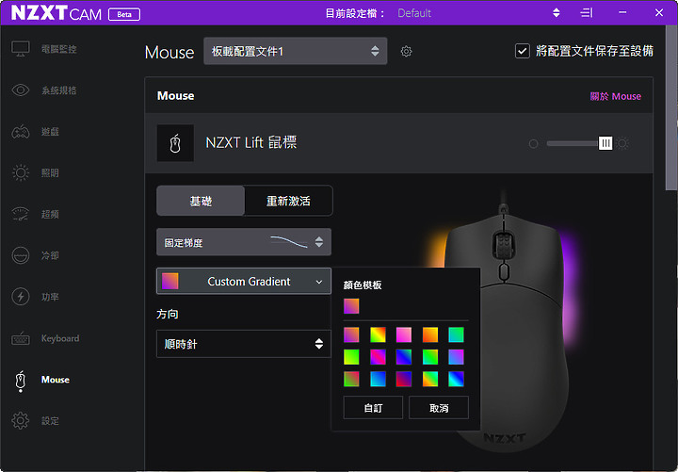Open the onboard profile 板載配置文件1 dropdown

pyautogui.click(x=296, y=51)
